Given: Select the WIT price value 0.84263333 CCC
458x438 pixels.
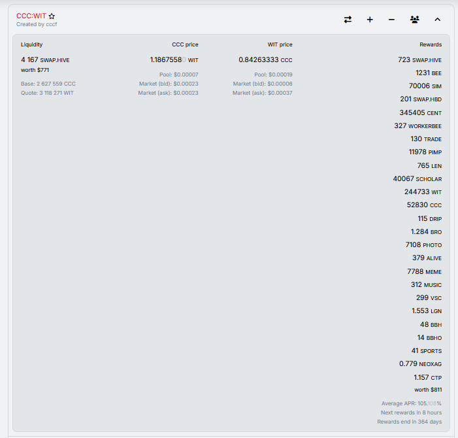Looking at the screenshot, I should click(265, 59).
